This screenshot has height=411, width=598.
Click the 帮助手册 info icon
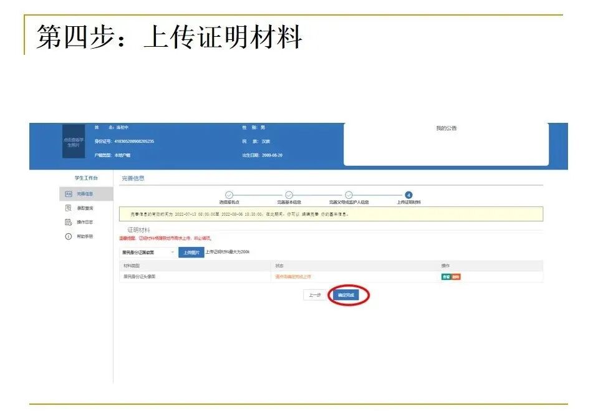click(x=68, y=236)
